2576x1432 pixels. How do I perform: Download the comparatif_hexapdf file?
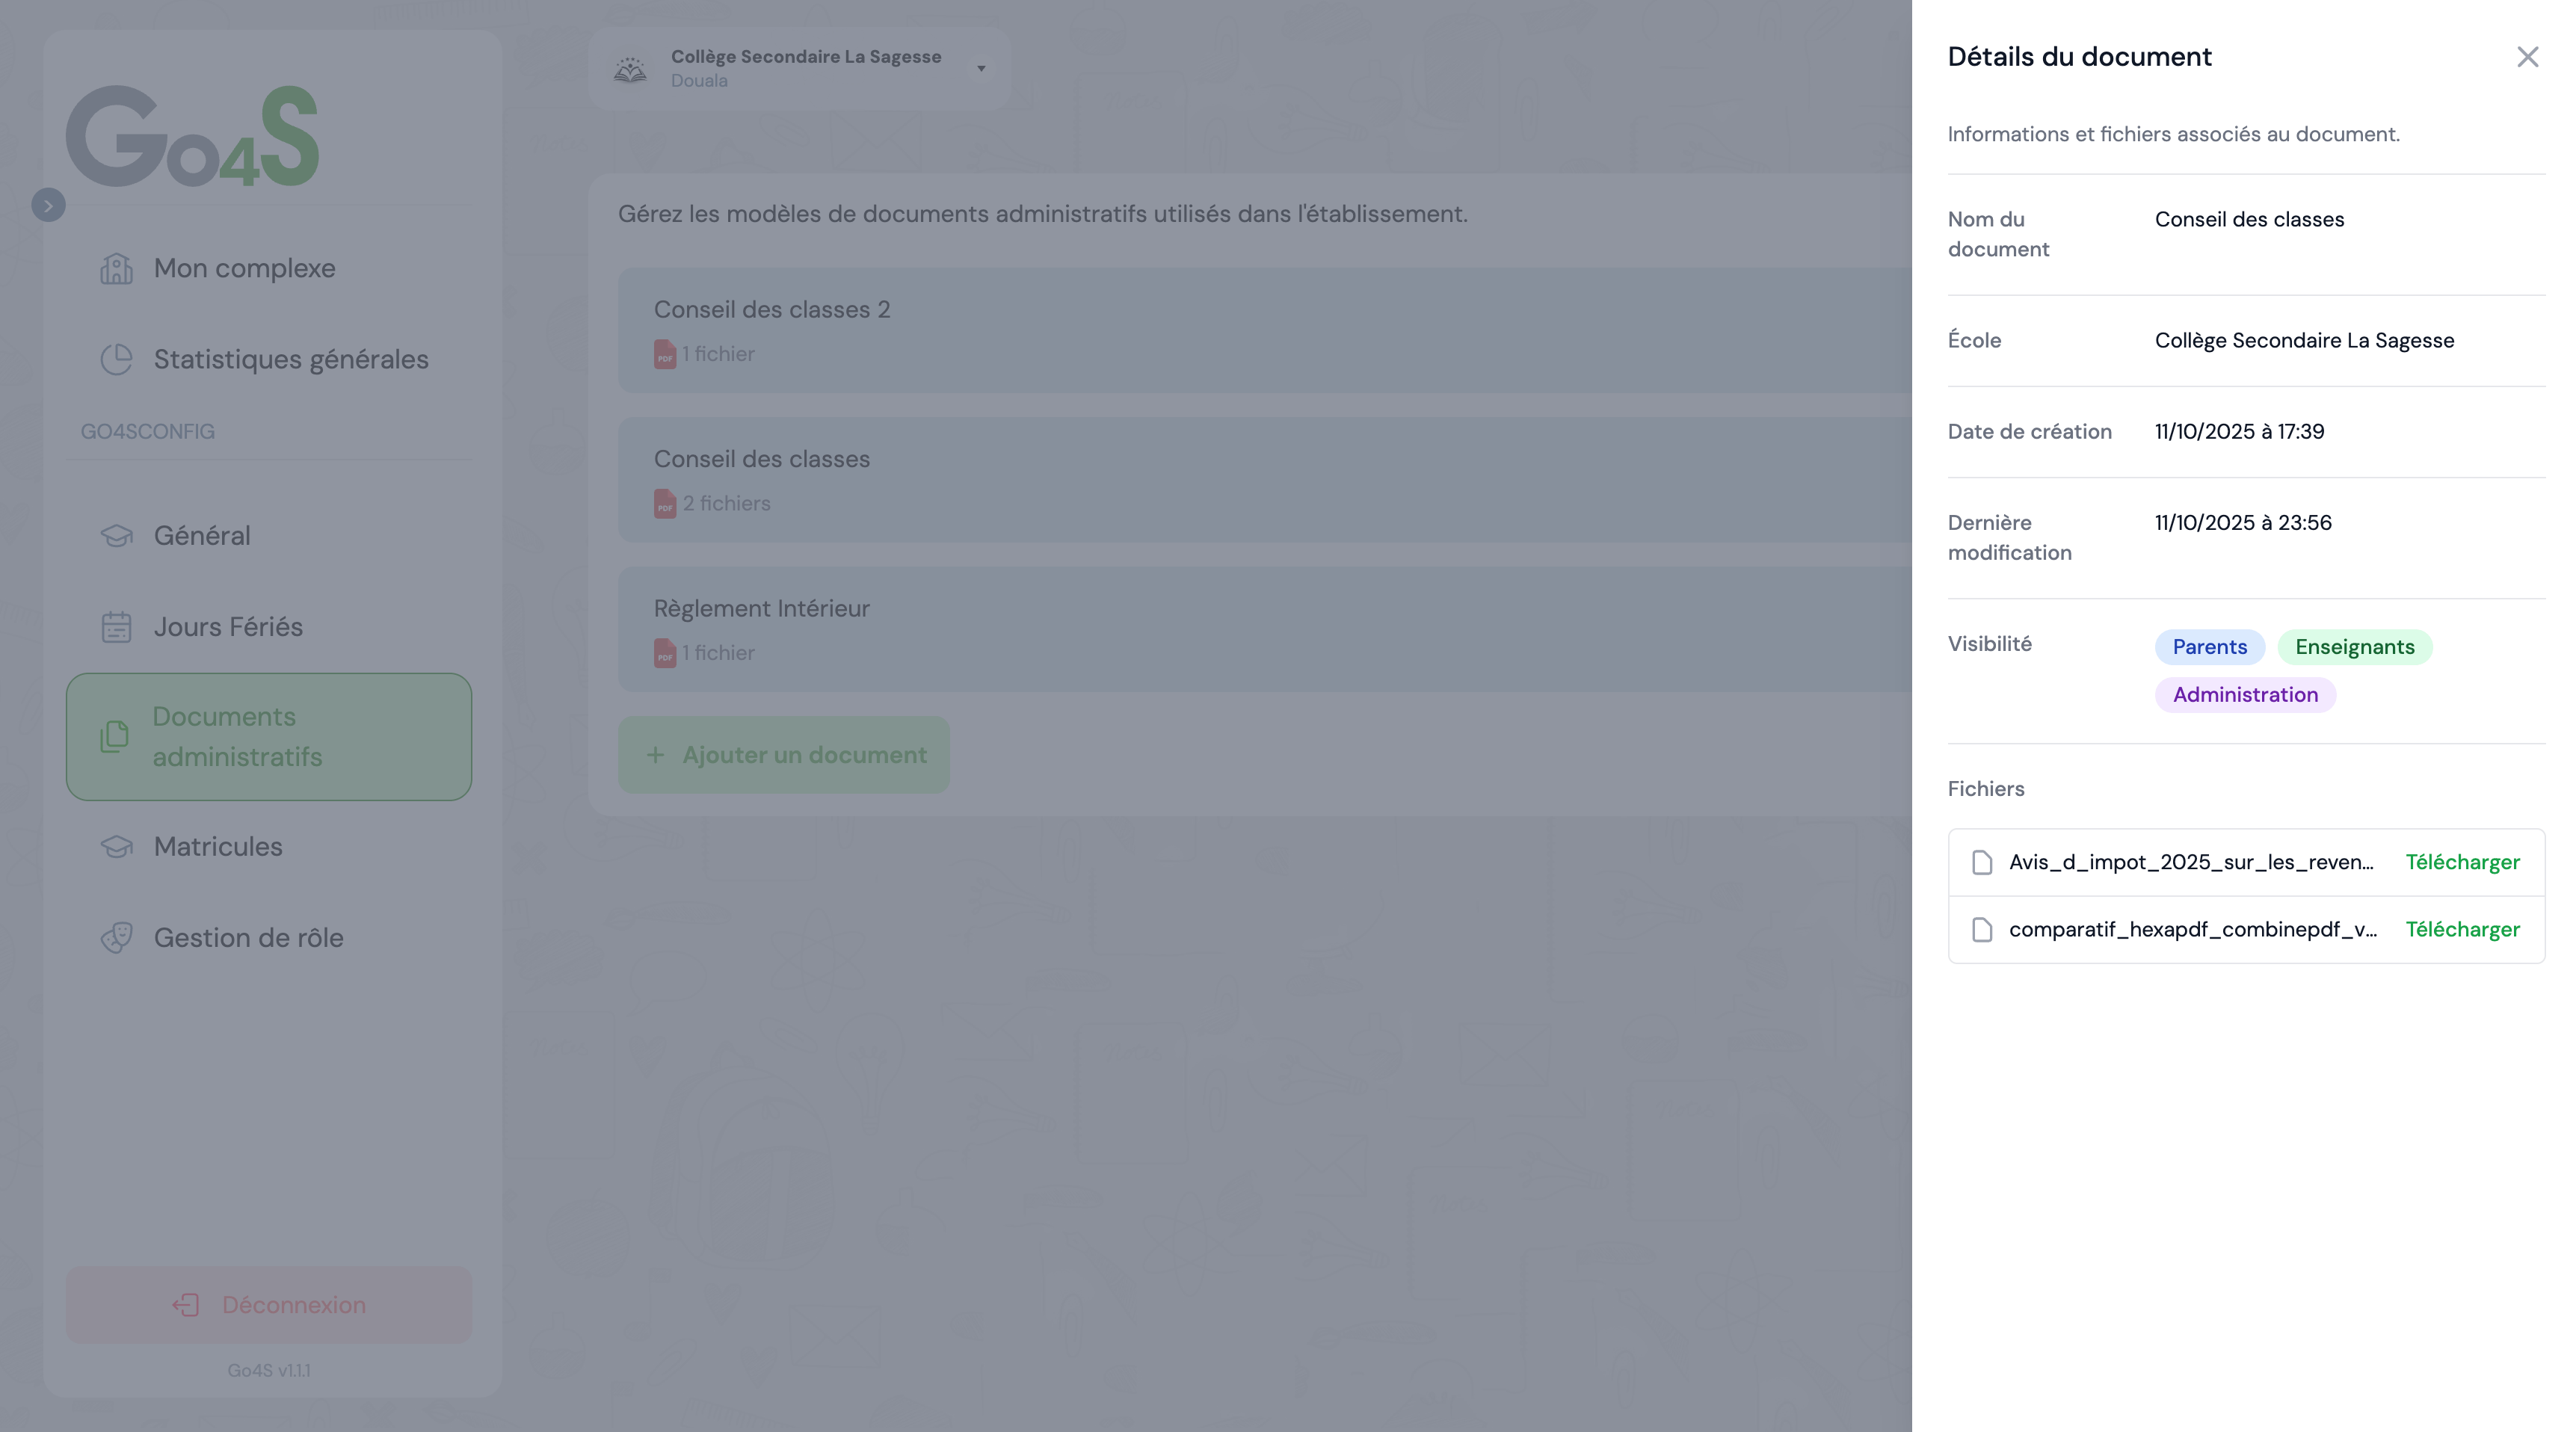(2461, 930)
